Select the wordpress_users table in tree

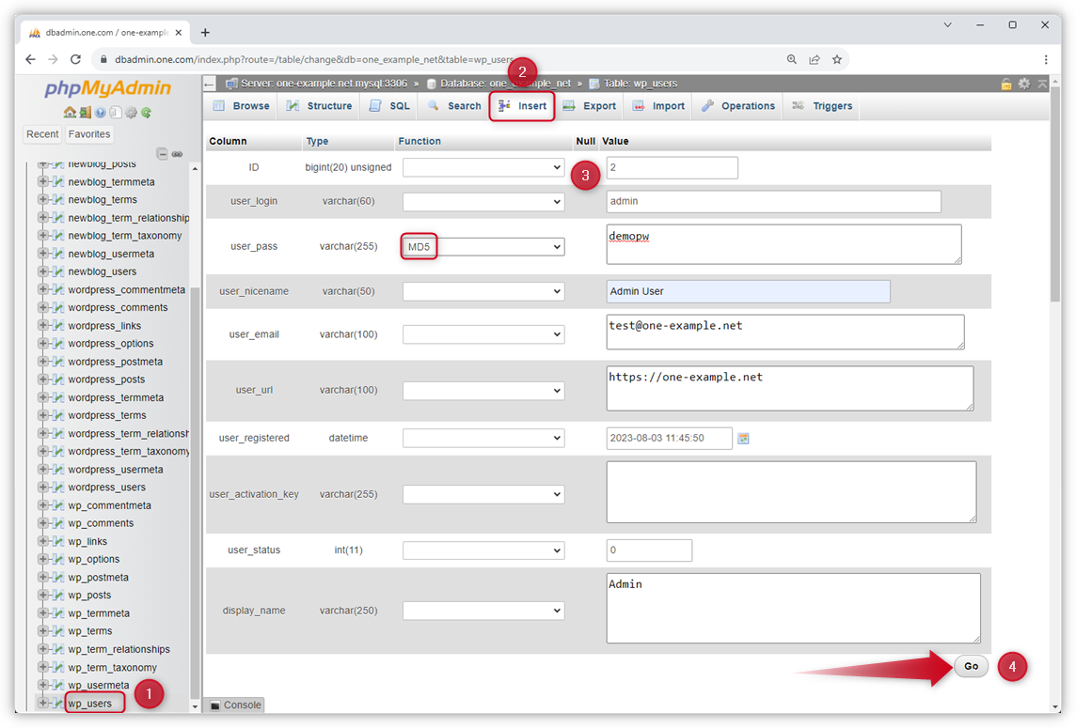(106, 488)
